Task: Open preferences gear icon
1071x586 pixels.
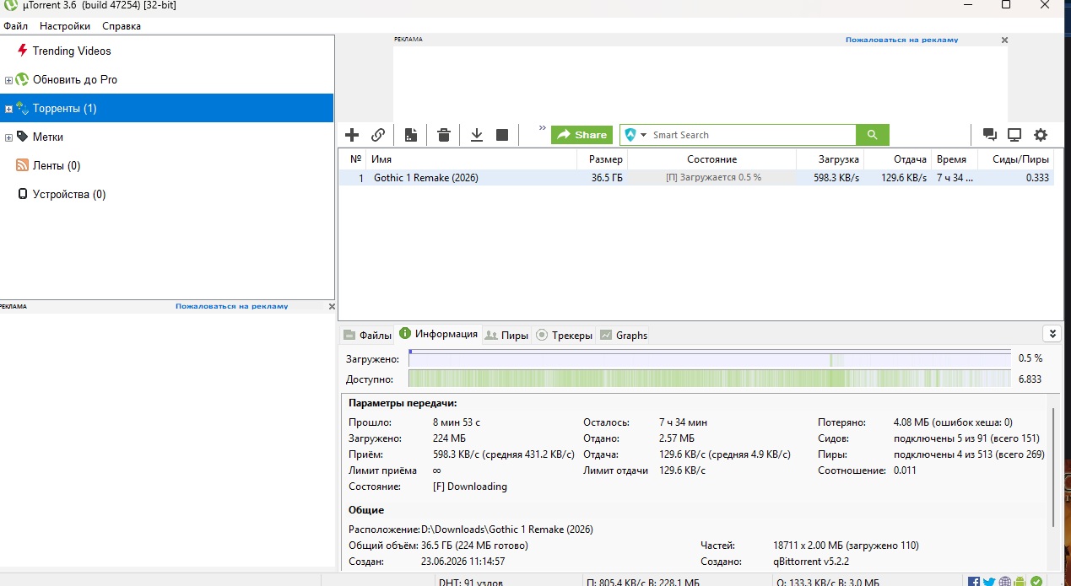Action: [1041, 135]
